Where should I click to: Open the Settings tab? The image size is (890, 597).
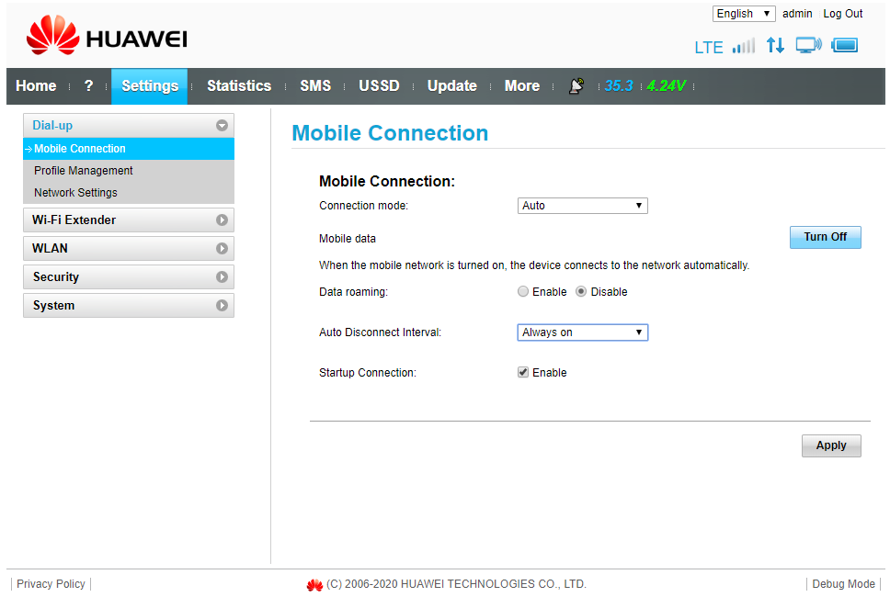(150, 85)
